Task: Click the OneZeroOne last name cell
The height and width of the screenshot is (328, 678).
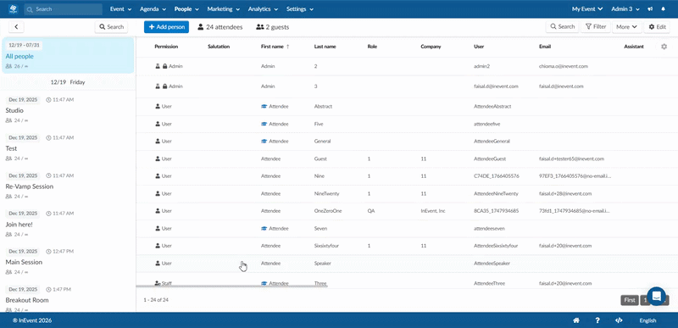Action: click(327, 211)
